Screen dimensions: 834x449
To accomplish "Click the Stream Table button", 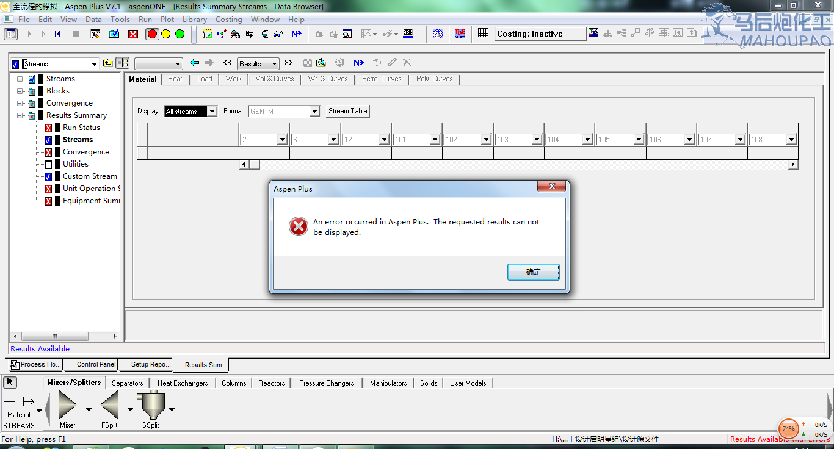I will tap(347, 111).
